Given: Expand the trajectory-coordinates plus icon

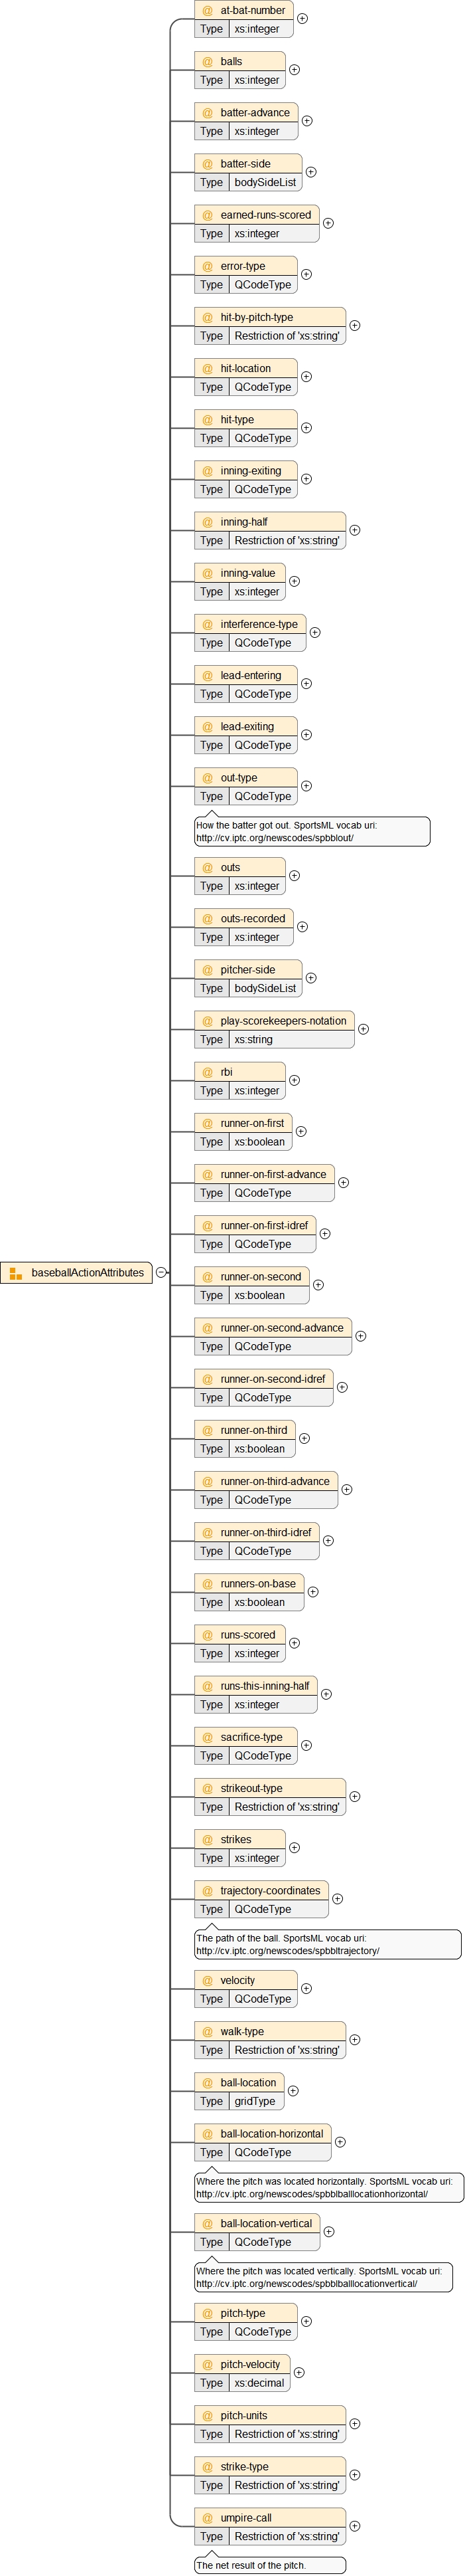Looking at the screenshot, I should (x=337, y=1898).
